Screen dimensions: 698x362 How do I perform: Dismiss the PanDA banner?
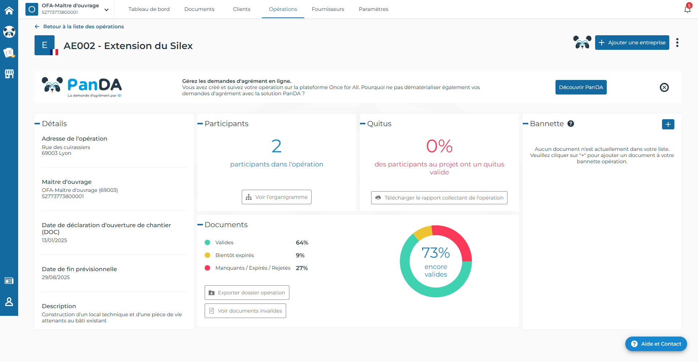point(664,87)
